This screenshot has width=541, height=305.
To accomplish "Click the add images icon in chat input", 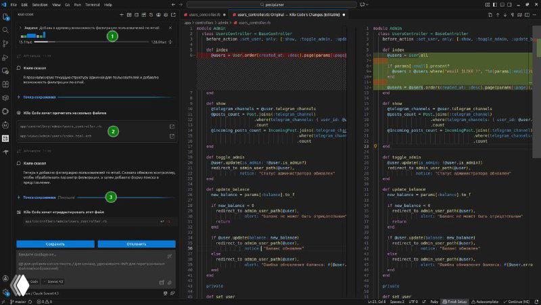I will click(x=170, y=282).
